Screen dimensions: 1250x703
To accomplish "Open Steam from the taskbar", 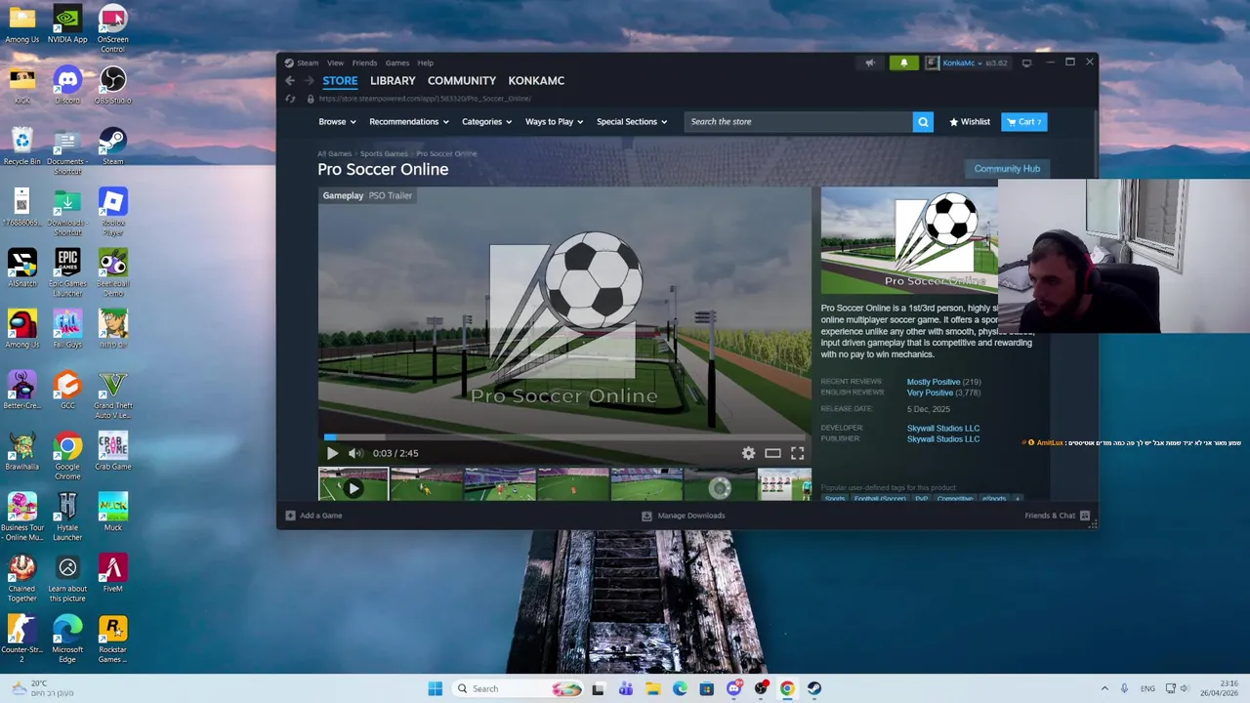I will pos(813,688).
